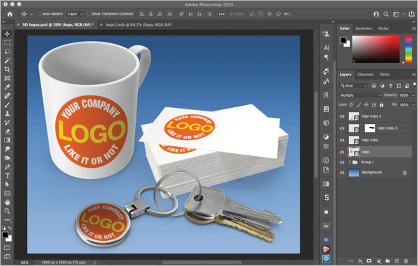Hide the logo copy 2 layer

(x=342, y=116)
